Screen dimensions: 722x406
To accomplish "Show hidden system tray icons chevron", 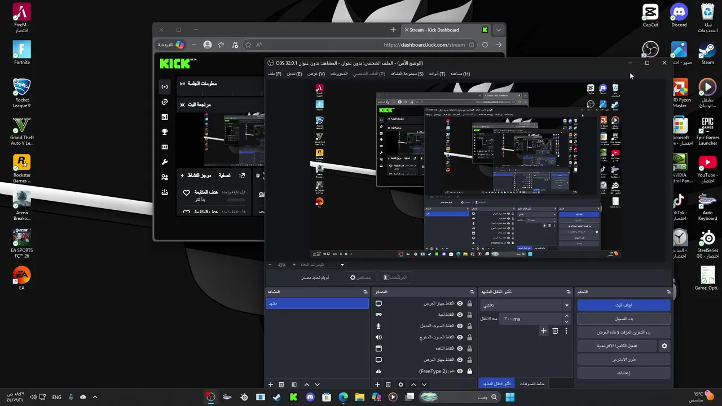I will (x=95, y=397).
